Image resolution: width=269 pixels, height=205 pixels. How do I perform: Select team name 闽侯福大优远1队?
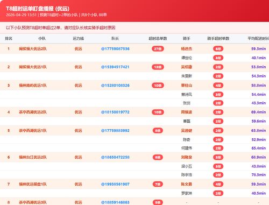[33, 67]
